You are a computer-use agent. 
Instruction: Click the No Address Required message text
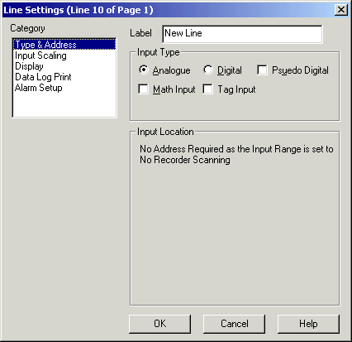[236, 154]
